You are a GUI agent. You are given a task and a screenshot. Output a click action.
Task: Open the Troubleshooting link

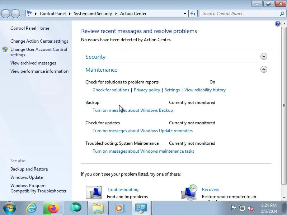123,190
